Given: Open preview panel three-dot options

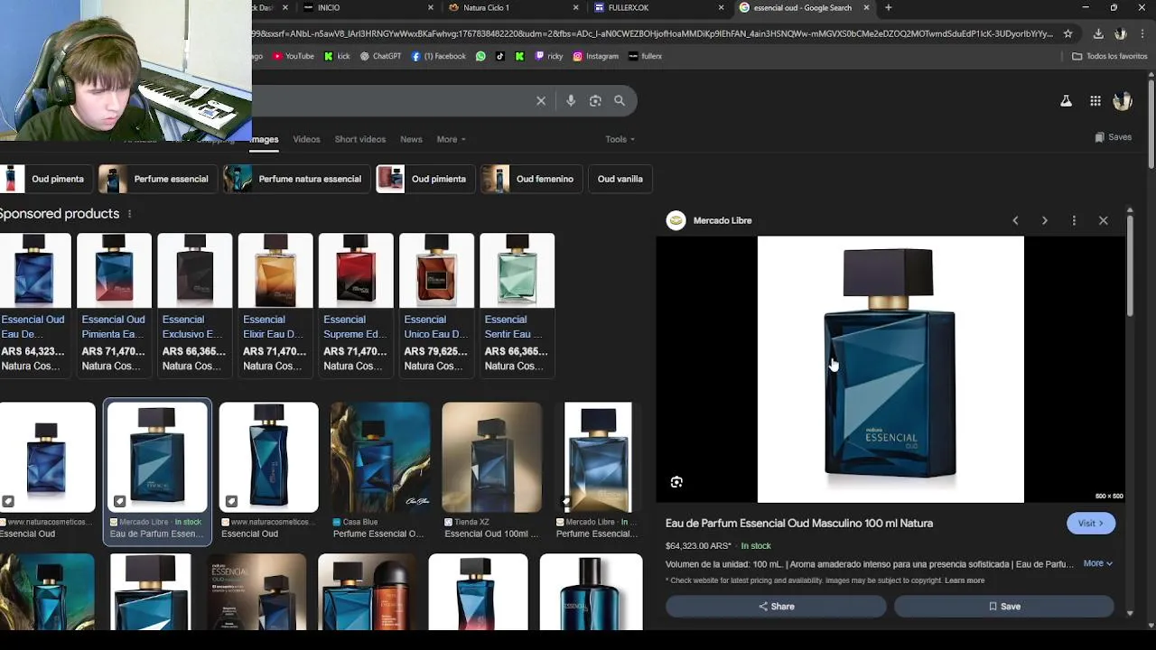Looking at the screenshot, I should point(1074,220).
